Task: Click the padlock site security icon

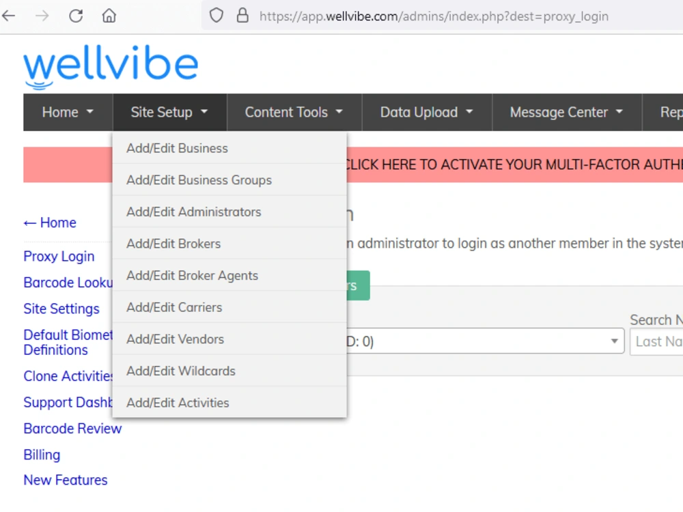Action: [x=242, y=16]
